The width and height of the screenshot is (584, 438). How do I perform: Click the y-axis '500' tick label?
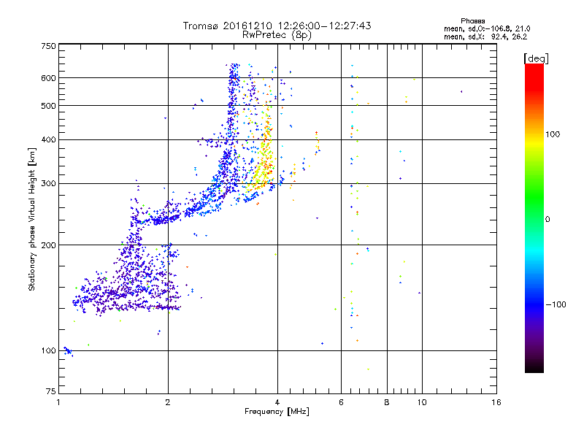click(48, 106)
